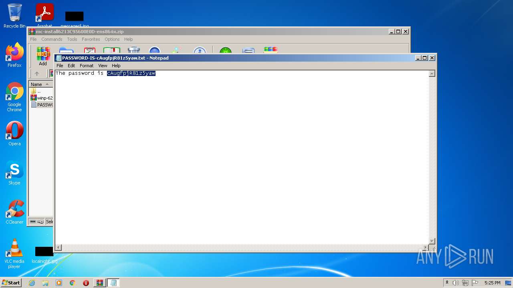Click Notepad horizontal scrollbar right arrow

point(425,248)
